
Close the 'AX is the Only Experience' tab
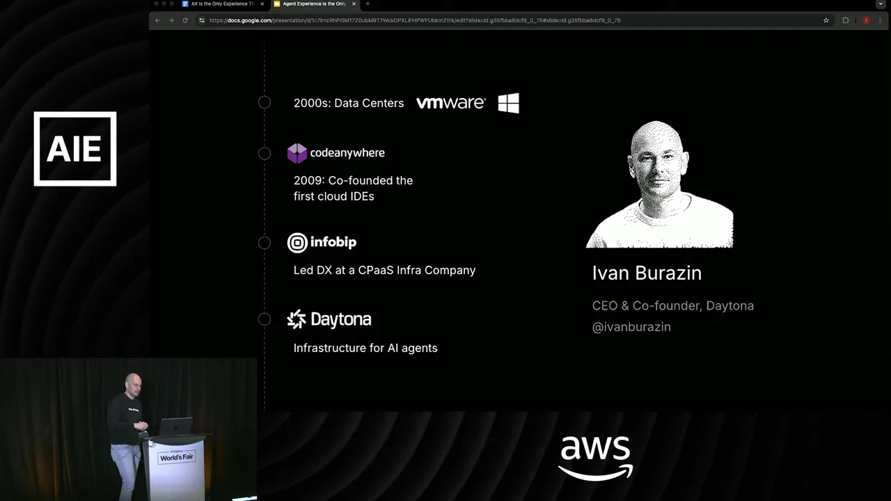tap(262, 4)
